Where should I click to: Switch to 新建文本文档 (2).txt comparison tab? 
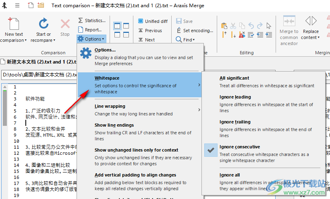coord(39,62)
